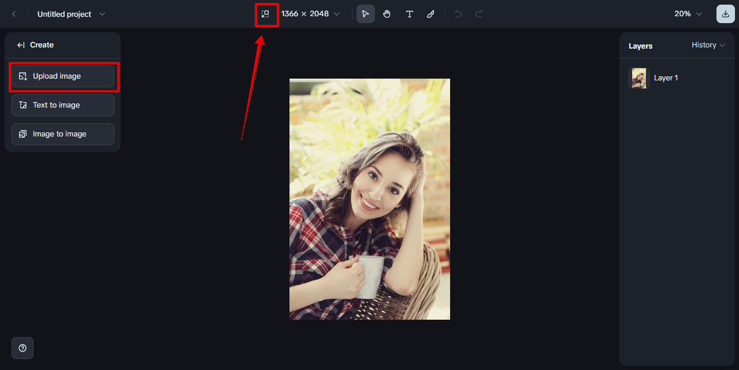Click the Redo arrow
Screen dimensions: 739x370
tap(479, 14)
